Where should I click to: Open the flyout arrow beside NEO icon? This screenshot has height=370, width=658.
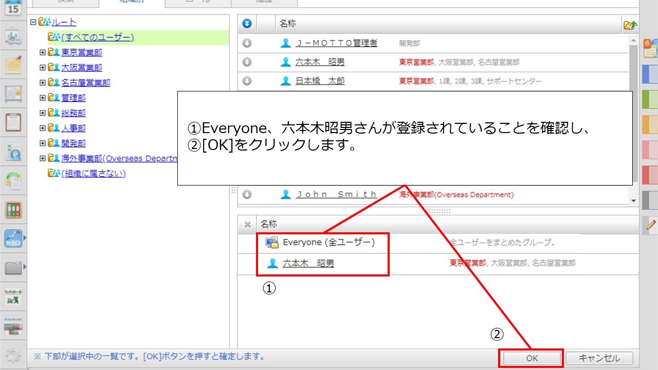(x=25, y=238)
